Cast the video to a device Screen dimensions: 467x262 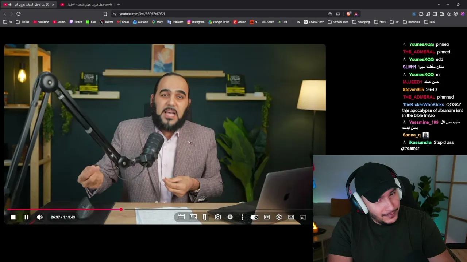click(x=303, y=217)
